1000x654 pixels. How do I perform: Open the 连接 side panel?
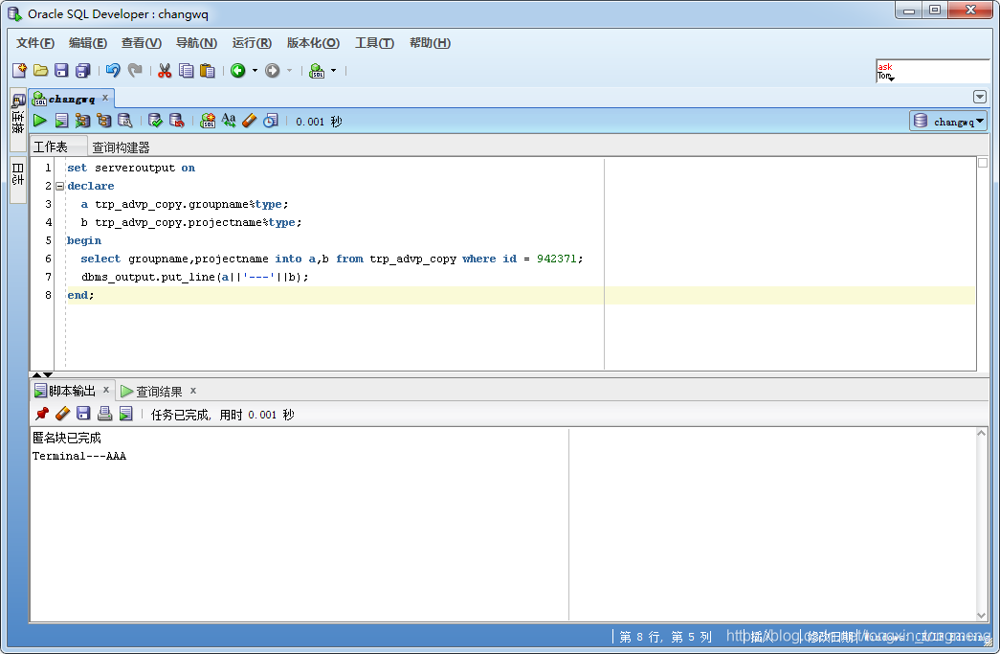pos(18,120)
